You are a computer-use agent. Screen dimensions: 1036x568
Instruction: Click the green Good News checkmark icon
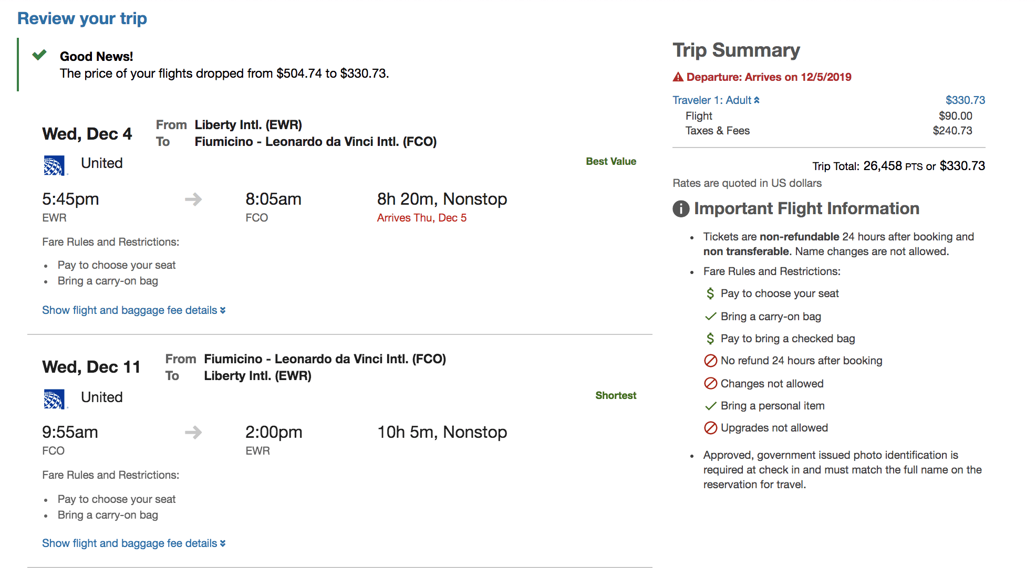[x=39, y=55]
